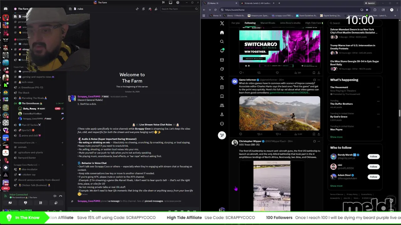
Task: Open more options on Christopher Wipper post
Action: click(x=319, y=141)
